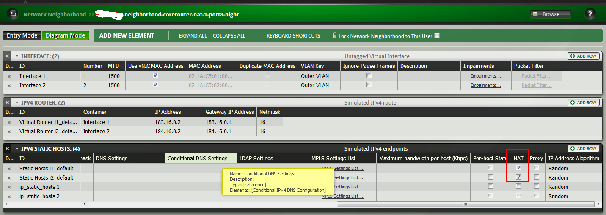Delete ip_static_hosts 1 row
The width and height of the screenshot is (606, 215).
pyautogui.click(x=9, y=187)
